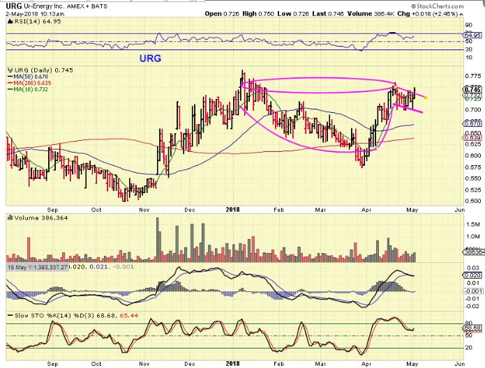The image size is (485, 368).
Task: Click the Chg +0.018 (+2.45%) value
Action: (428, 14)
